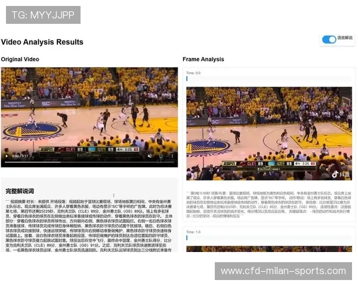Click the Frame Analysis heading
358x286 pixels.
203,60
